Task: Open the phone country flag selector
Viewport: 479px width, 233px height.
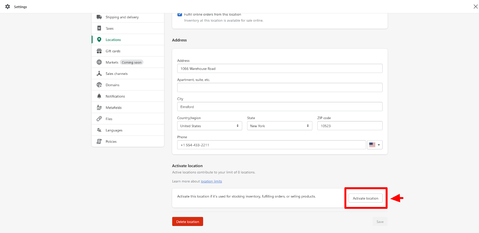Action: point(375,145)
